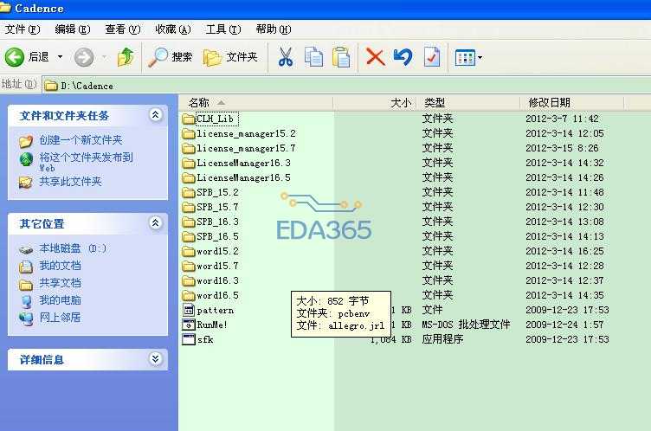
Task: Click the folder icon of word15.2
Action: coord(189,251)
